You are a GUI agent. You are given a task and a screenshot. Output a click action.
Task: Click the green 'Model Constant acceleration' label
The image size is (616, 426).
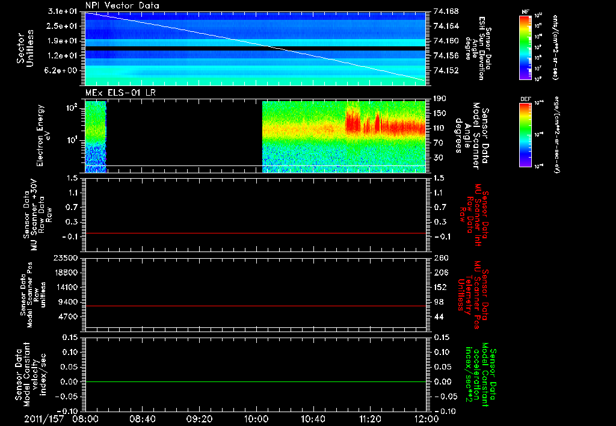coord(481,375)
